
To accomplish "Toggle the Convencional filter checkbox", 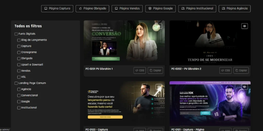I will tap(19, 95).
